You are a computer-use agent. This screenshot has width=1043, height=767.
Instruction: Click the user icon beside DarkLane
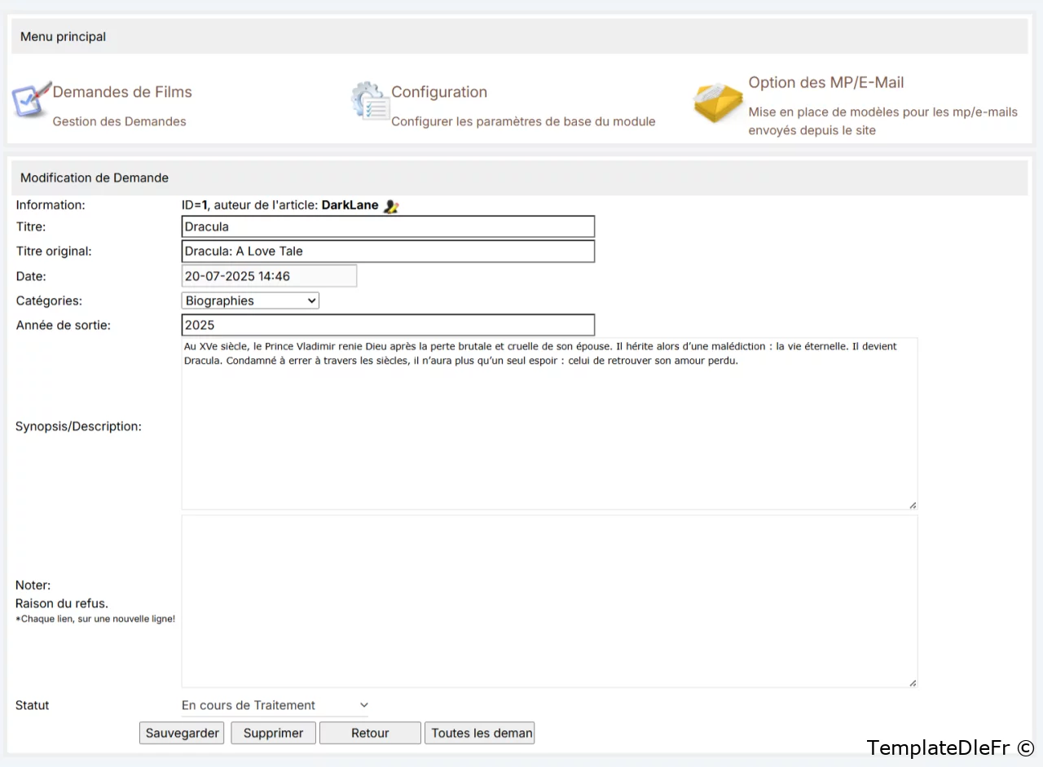[x=391, y=207]
